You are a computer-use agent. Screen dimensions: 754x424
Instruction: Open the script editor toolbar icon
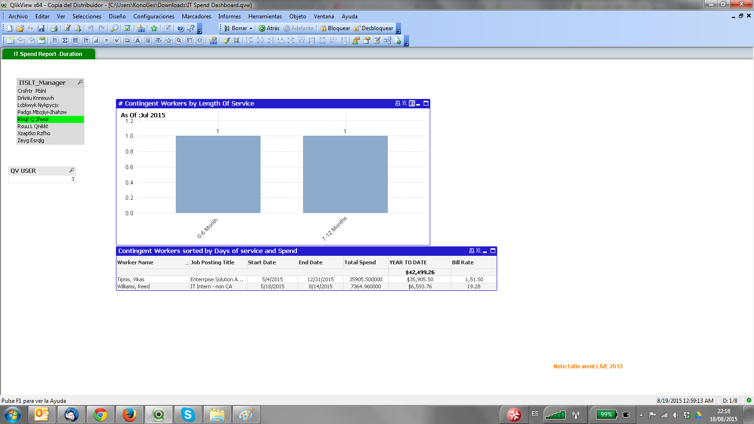coord(67,28)
